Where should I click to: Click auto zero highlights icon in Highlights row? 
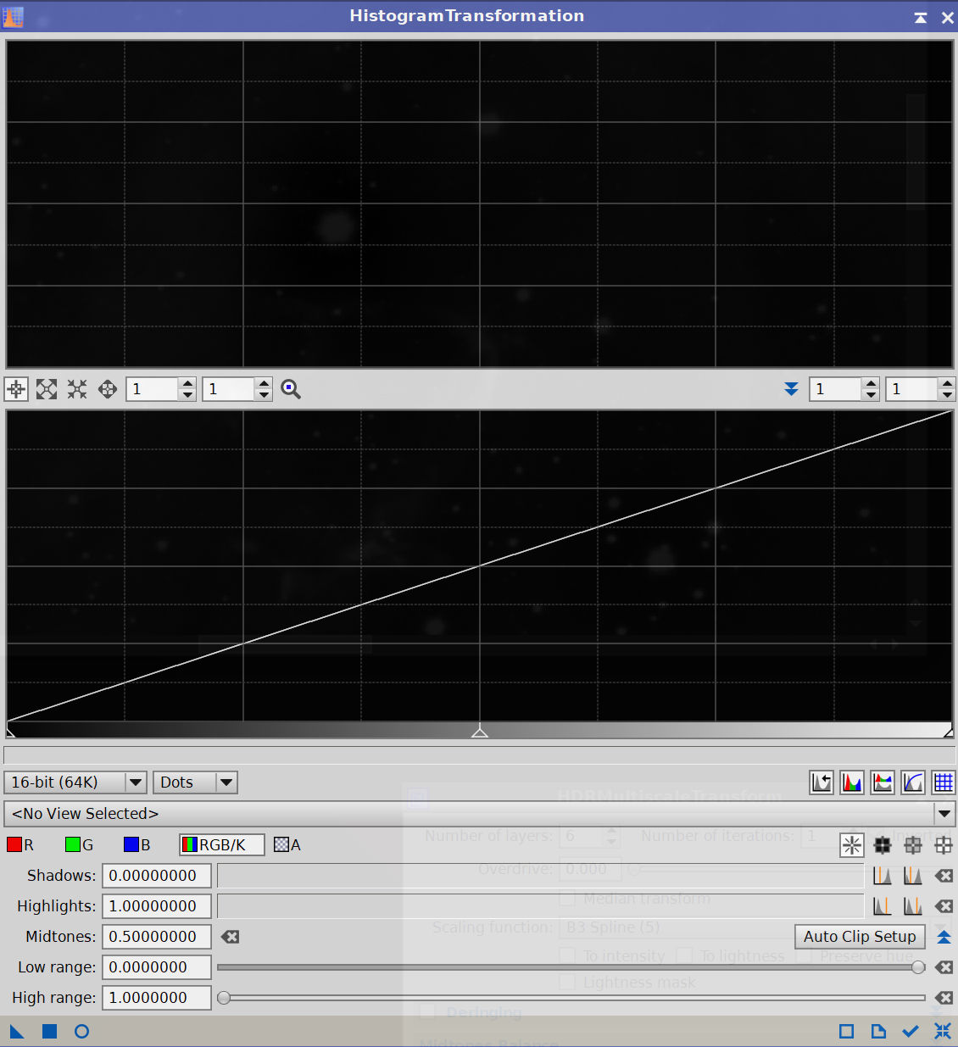click(x=913, y=906)
